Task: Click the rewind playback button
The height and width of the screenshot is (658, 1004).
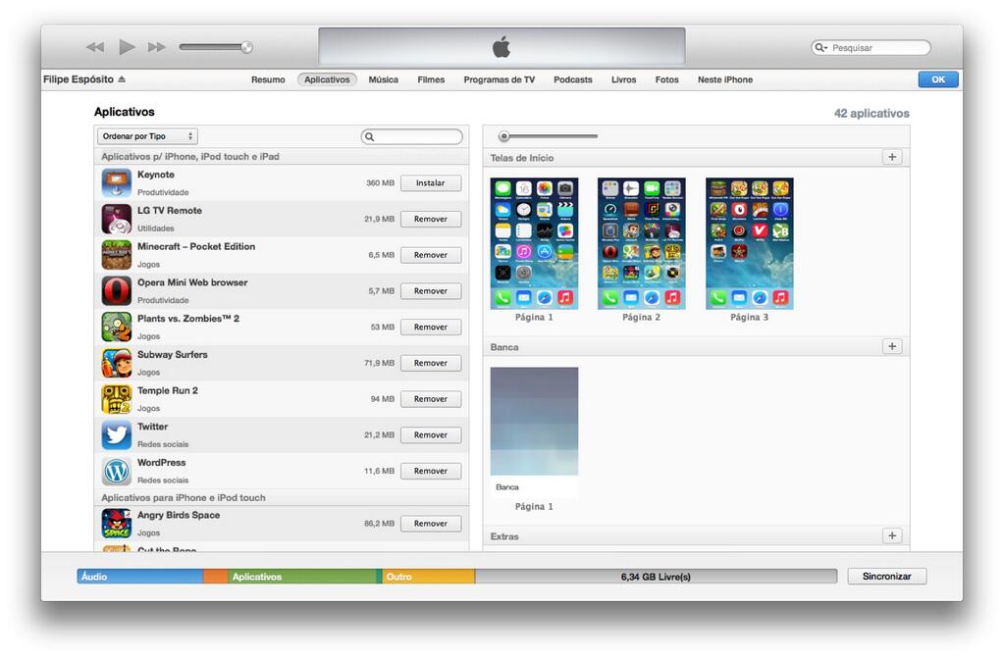Action: tap(95, 47)
